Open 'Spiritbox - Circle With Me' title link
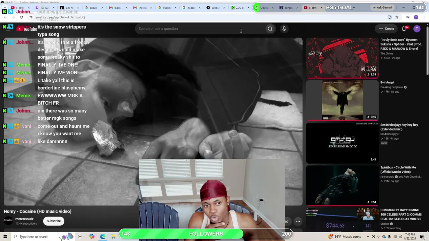This screenshot has width=429, height=241. (x=398, y=170)
